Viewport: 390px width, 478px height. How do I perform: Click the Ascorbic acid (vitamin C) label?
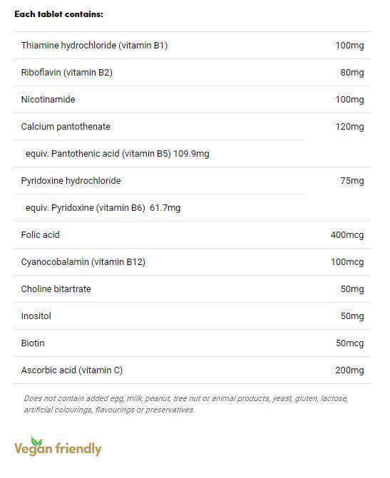pyautogui.click(x=72, y=370)
